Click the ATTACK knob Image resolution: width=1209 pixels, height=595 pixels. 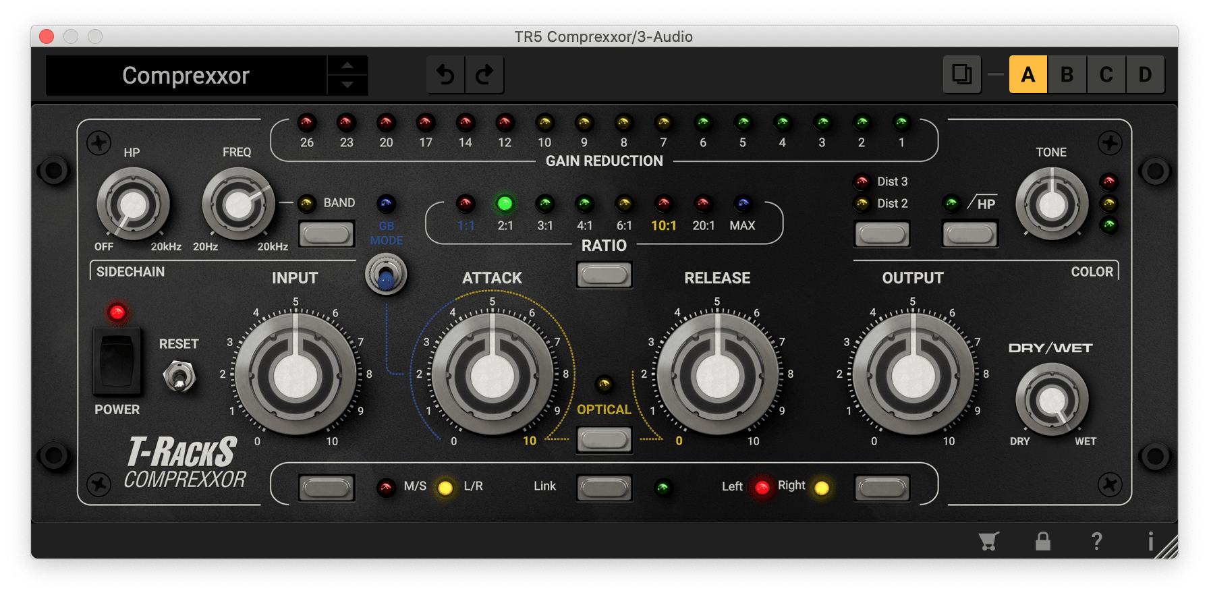tap(493, 375)
